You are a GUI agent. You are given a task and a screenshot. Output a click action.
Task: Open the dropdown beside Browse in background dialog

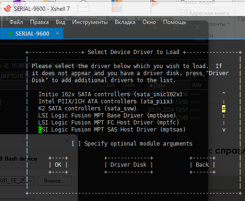pyautogui.click(x=30, y=181)
